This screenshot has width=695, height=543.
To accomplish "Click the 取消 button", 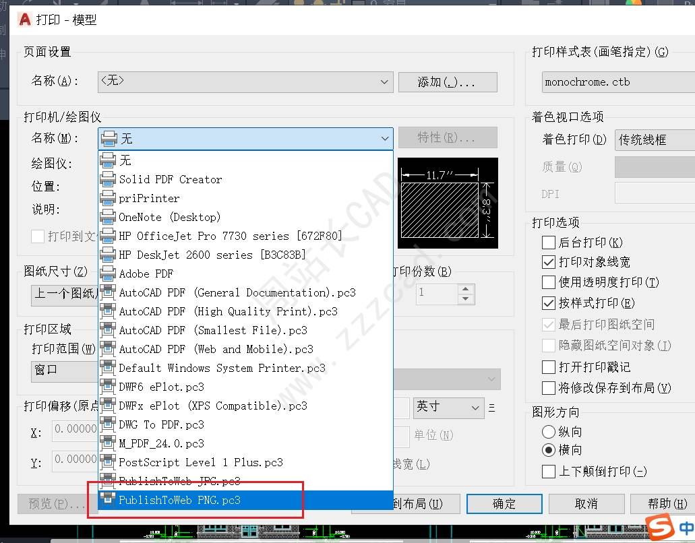I will point(586,503).
